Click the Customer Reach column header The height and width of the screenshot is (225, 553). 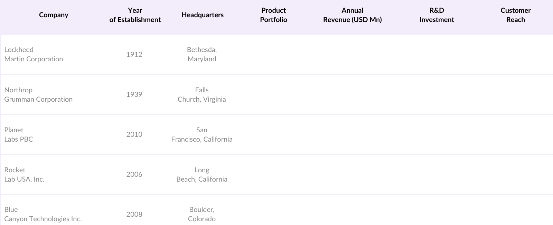pos(515,15)
